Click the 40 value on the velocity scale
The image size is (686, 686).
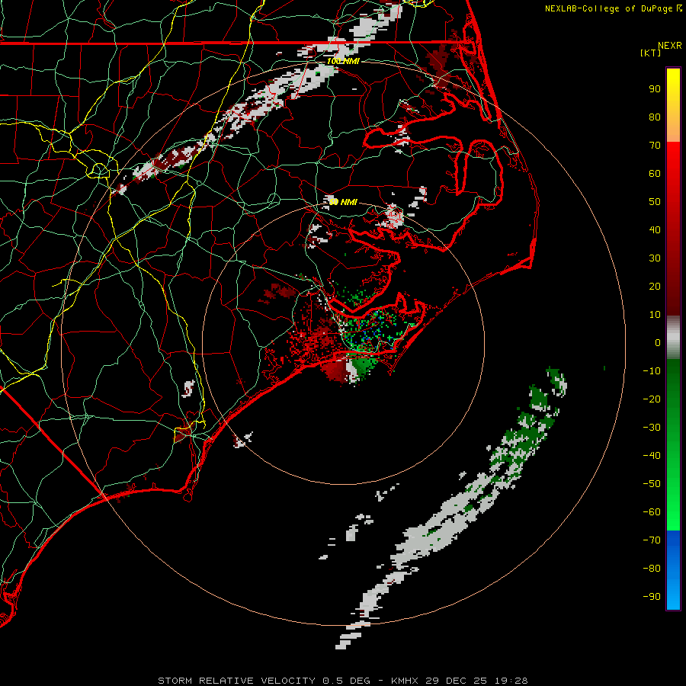point(655,230)
